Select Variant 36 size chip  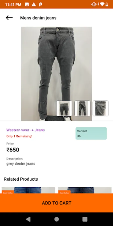pyautogui.click(x=91, y=133)
